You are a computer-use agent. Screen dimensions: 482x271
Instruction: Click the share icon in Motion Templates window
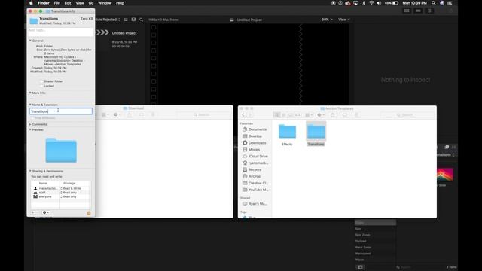pyautogui.click(x=333, y=115)
